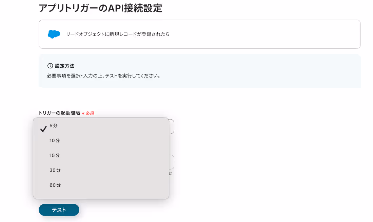Screen dimensions: 373x222
Task: Choose the 60分 interval option
Action: click(101, 185)
